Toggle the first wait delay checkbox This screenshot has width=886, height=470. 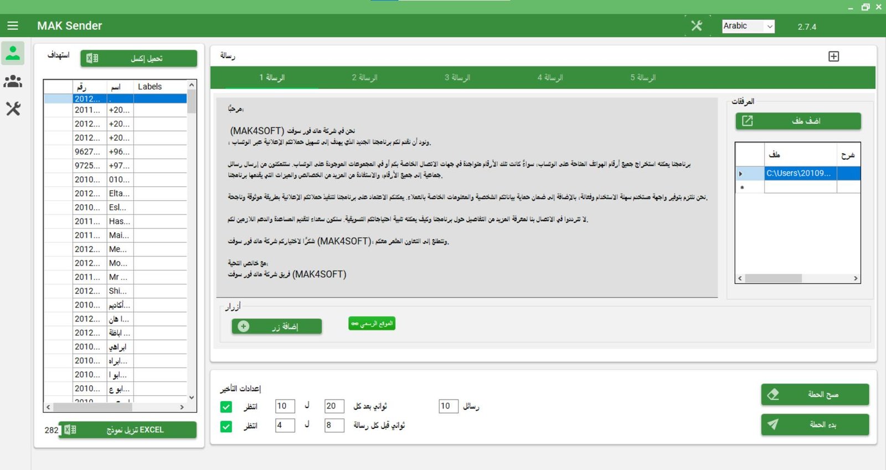(x=226, y=407)
